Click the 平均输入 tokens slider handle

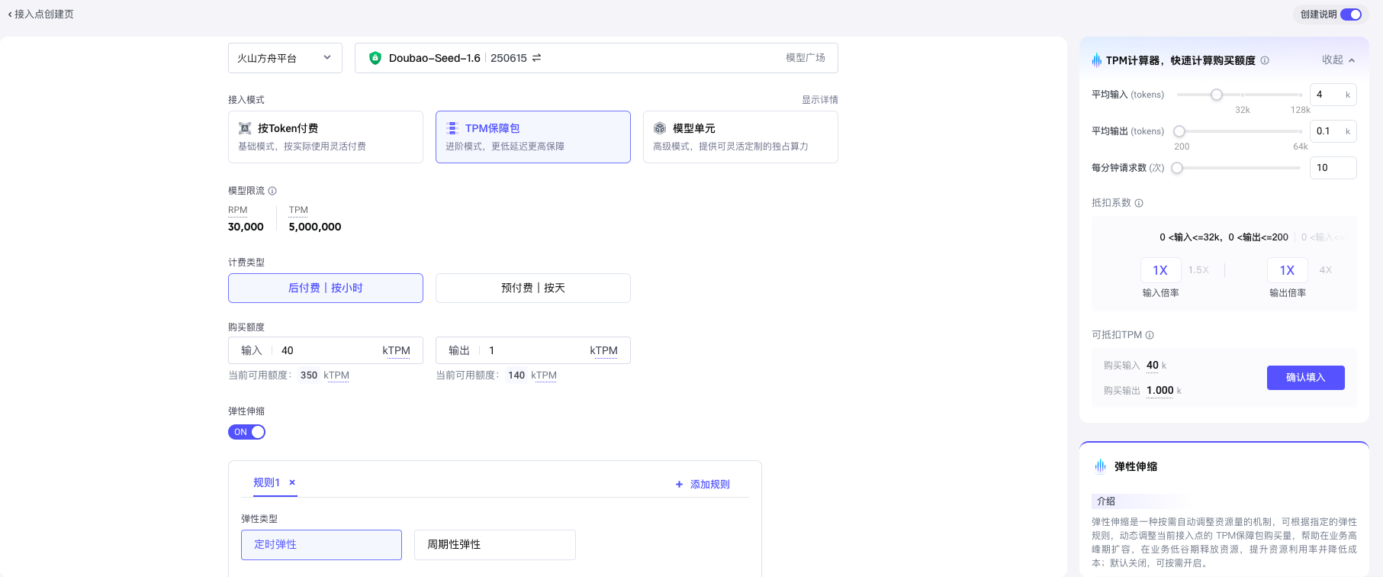tap(1217, 95)
